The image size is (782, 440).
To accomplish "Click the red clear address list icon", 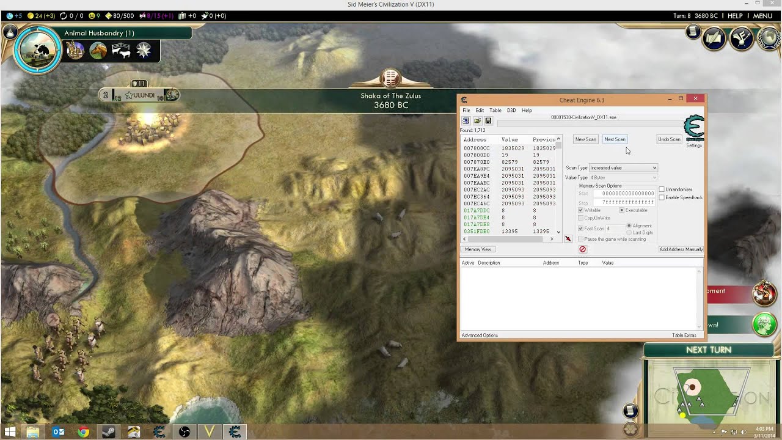I will pos(582,249).
